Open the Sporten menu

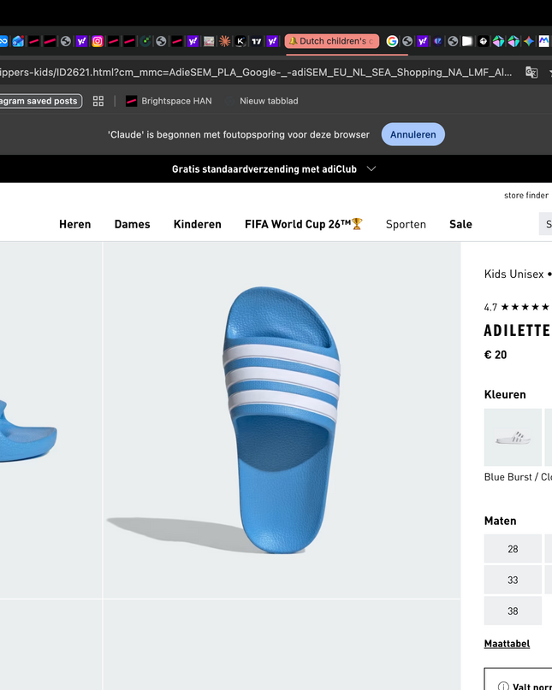[406, 224]
